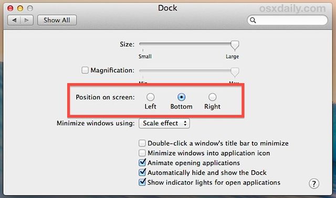
Task: Click the back arrow navigation button
Action: tap(14, 20)
